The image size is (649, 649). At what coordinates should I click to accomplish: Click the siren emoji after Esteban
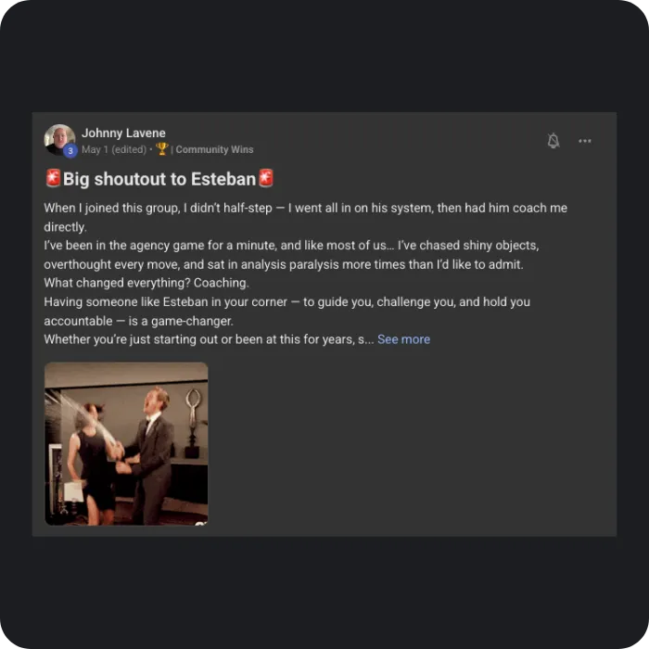[266, 178]
